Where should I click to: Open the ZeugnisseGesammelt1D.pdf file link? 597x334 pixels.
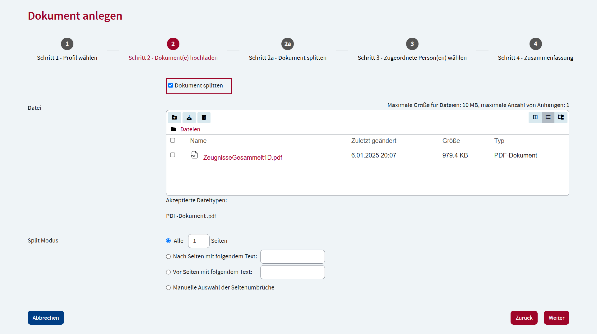243,158
